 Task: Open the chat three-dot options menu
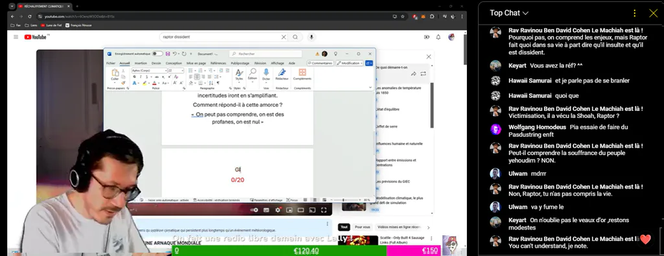point(634,13)
